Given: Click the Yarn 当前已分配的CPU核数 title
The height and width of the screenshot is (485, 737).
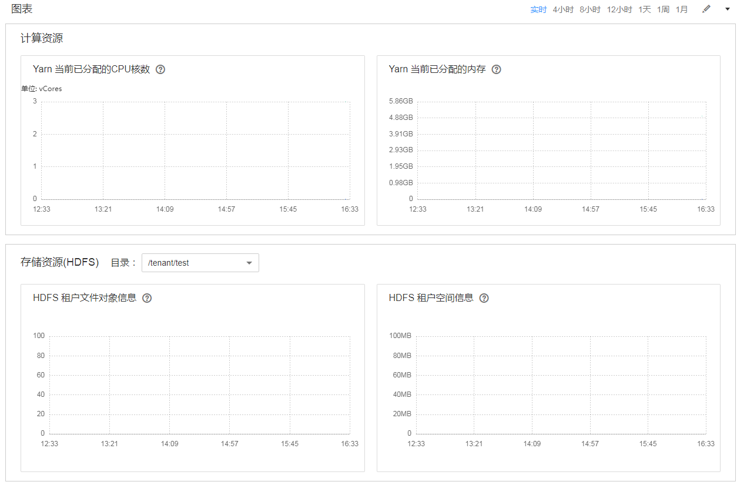Looking at the screenshot, I should (x=92, y=69).
